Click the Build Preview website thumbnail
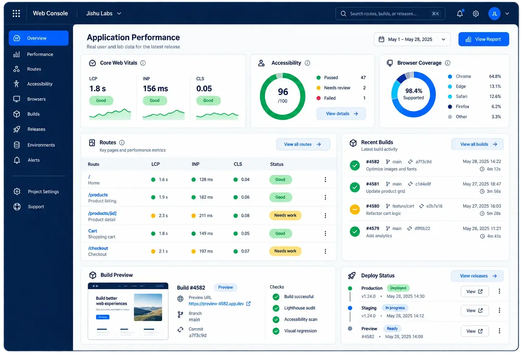The width and height of the screenshot is (522, 356). (128, 311)
